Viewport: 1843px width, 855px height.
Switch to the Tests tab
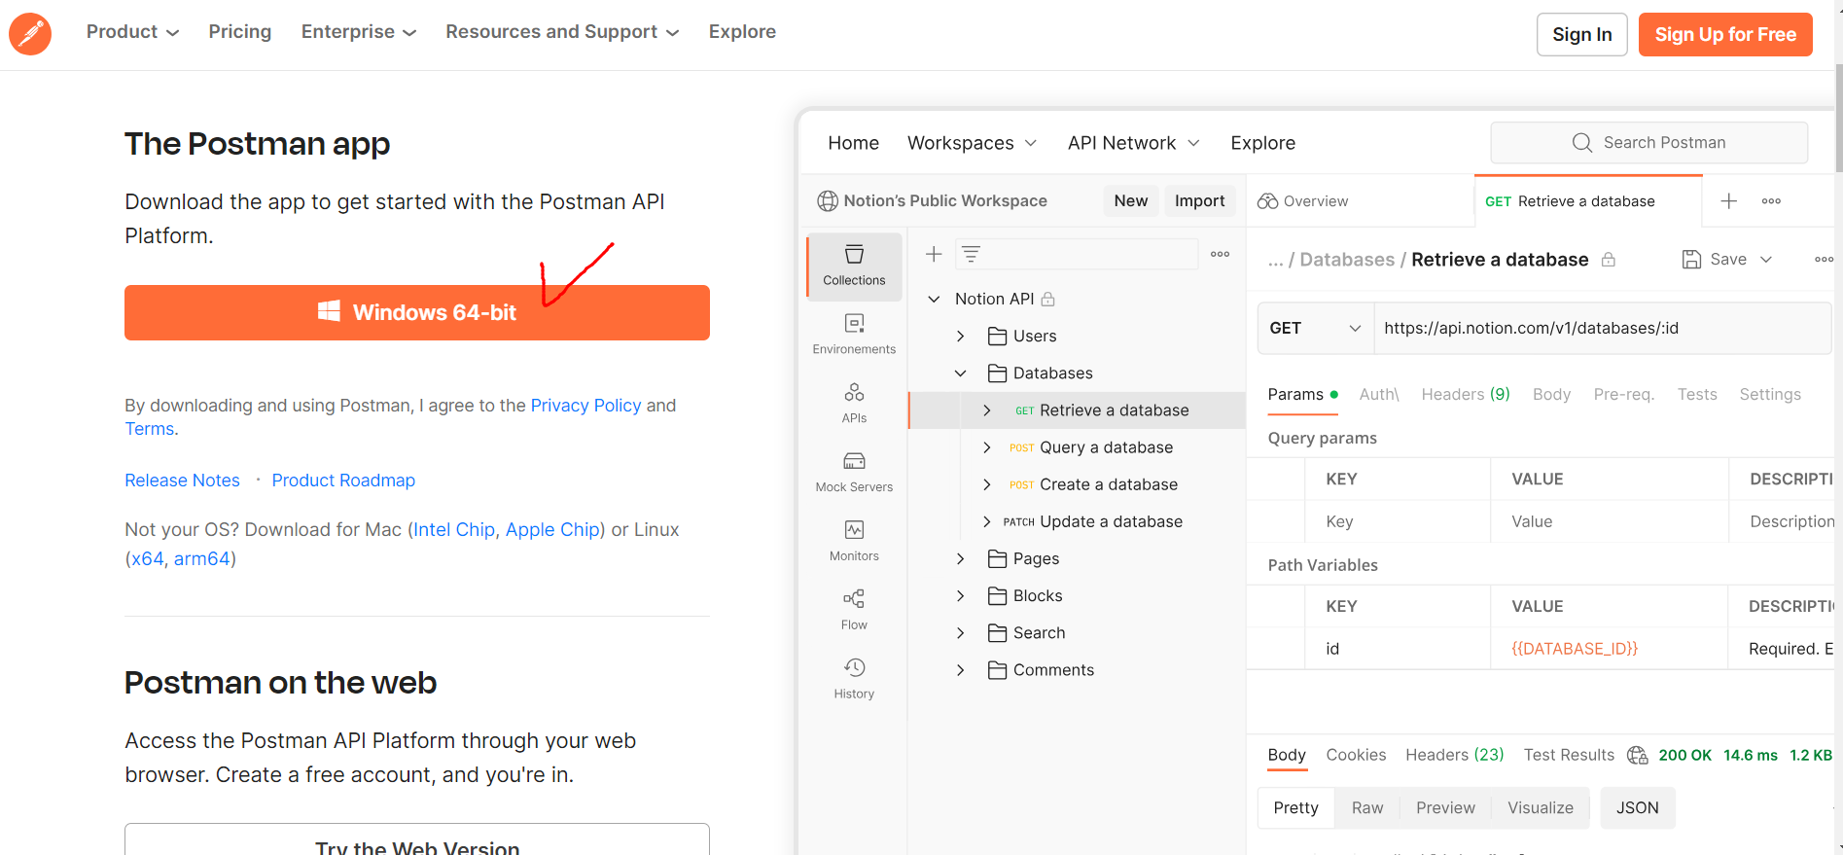point(1697,395)
